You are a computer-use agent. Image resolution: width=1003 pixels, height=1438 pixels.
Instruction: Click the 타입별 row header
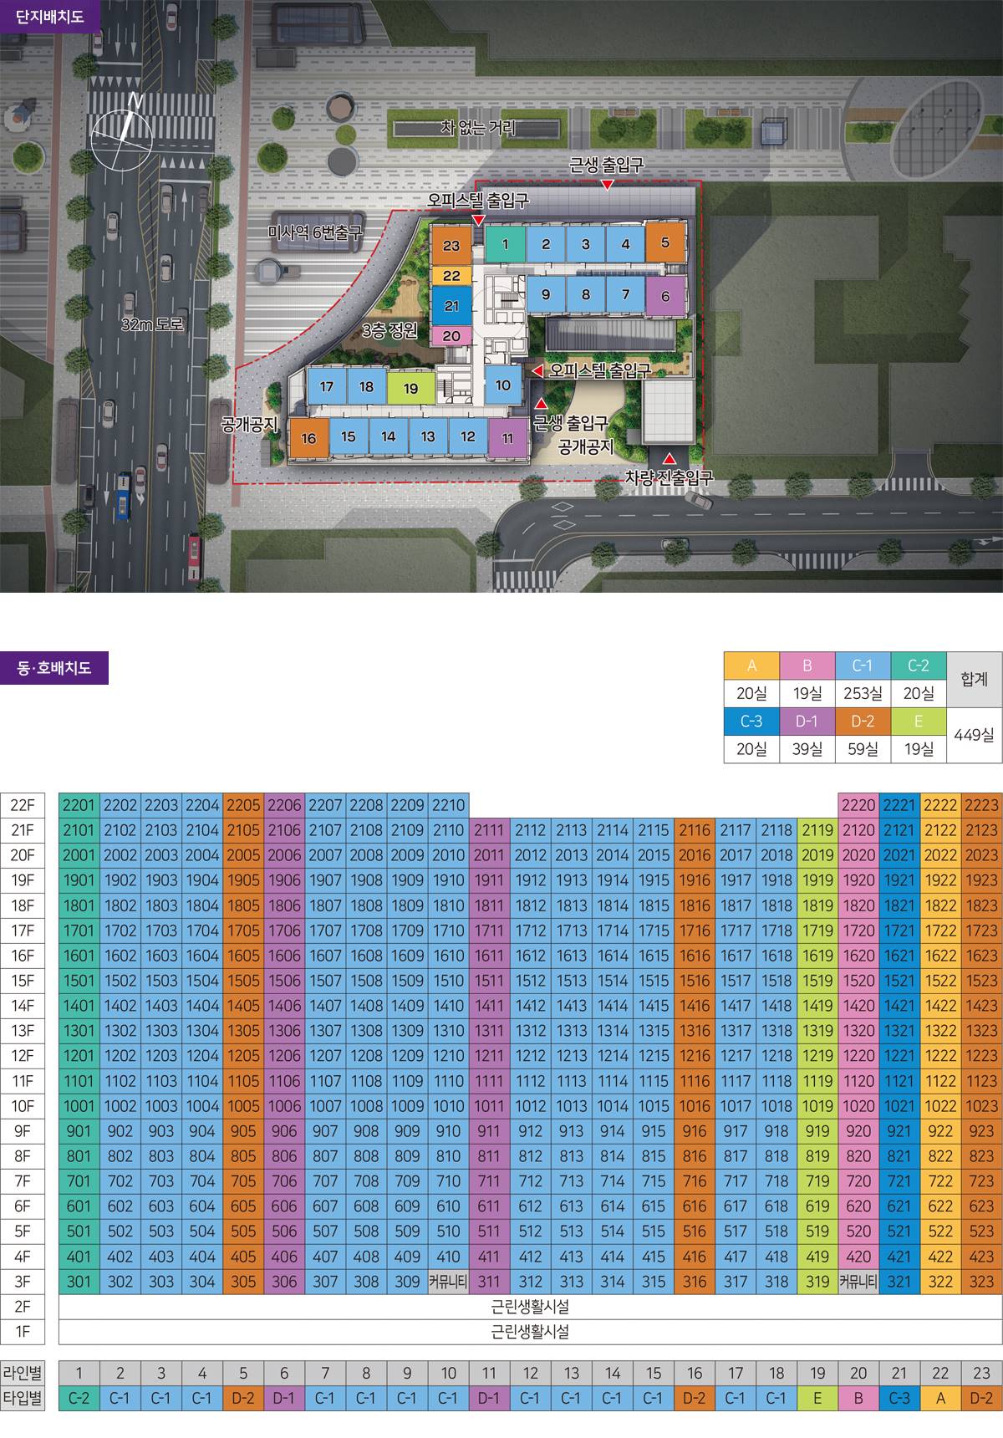click(x=23, y=1398)
